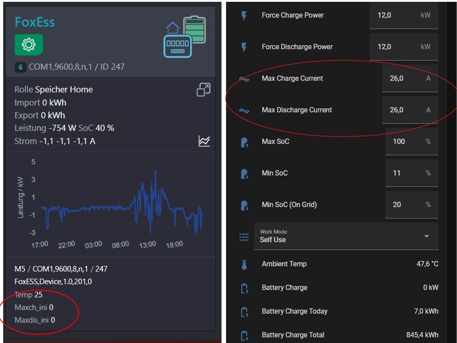Click the Max SoC battery icon
Viewport: 457px width, 343px height.
tap(244, 142)
